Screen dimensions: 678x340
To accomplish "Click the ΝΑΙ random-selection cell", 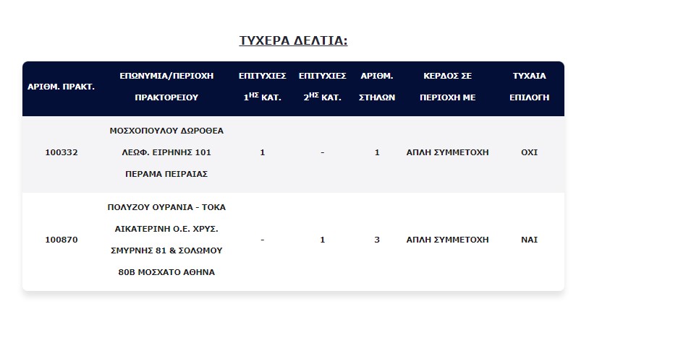I will point(529,240).
